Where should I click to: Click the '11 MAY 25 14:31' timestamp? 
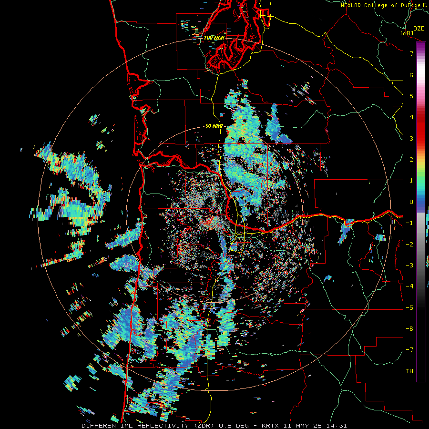pyautogui.click(x=315, y=426)
